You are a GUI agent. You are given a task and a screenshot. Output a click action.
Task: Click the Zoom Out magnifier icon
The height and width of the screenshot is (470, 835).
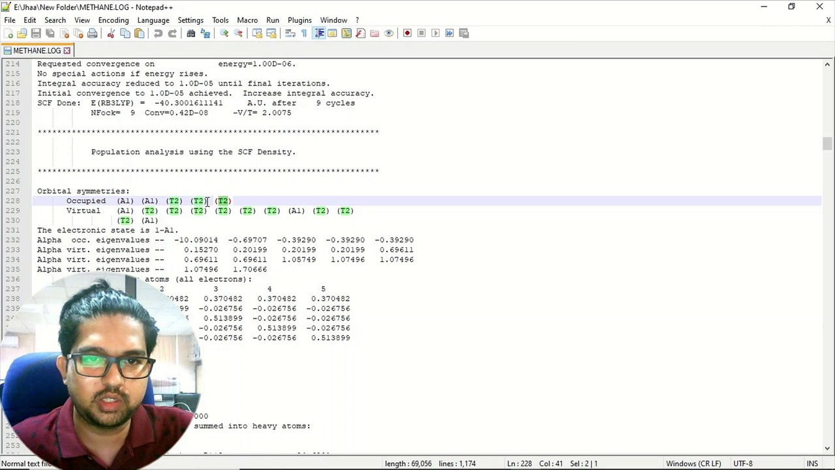(238, 33)
